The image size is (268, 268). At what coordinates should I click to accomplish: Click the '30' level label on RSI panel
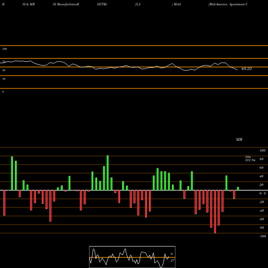click(x=4, y=79)
